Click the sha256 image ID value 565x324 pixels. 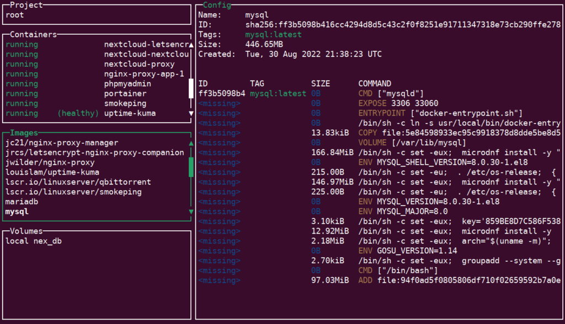coord(403,24)
